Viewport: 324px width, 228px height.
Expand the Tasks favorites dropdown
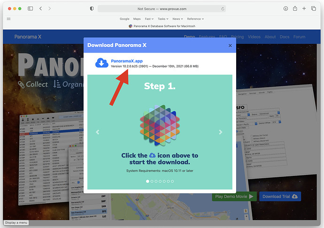163,19
